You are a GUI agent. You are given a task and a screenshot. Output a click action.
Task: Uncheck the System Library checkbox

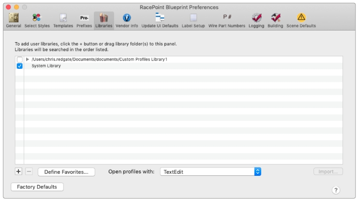tap(20, 66)
